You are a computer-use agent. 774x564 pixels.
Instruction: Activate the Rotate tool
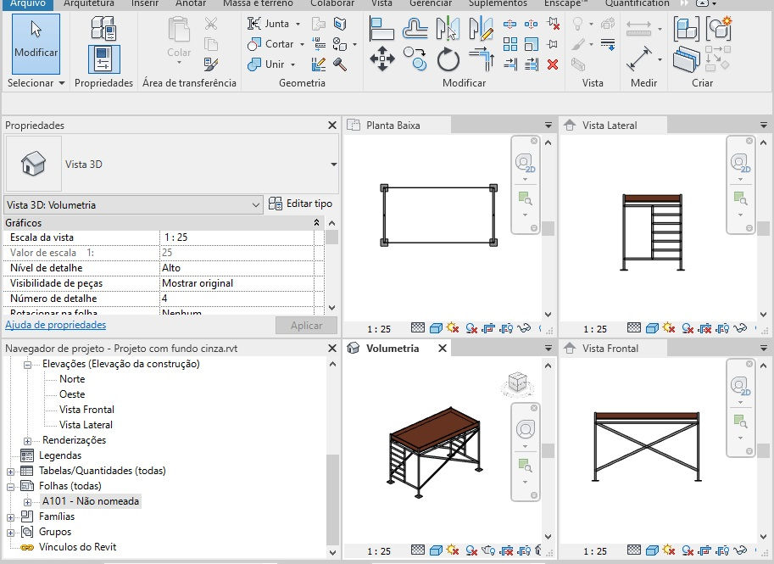[448, 58]
